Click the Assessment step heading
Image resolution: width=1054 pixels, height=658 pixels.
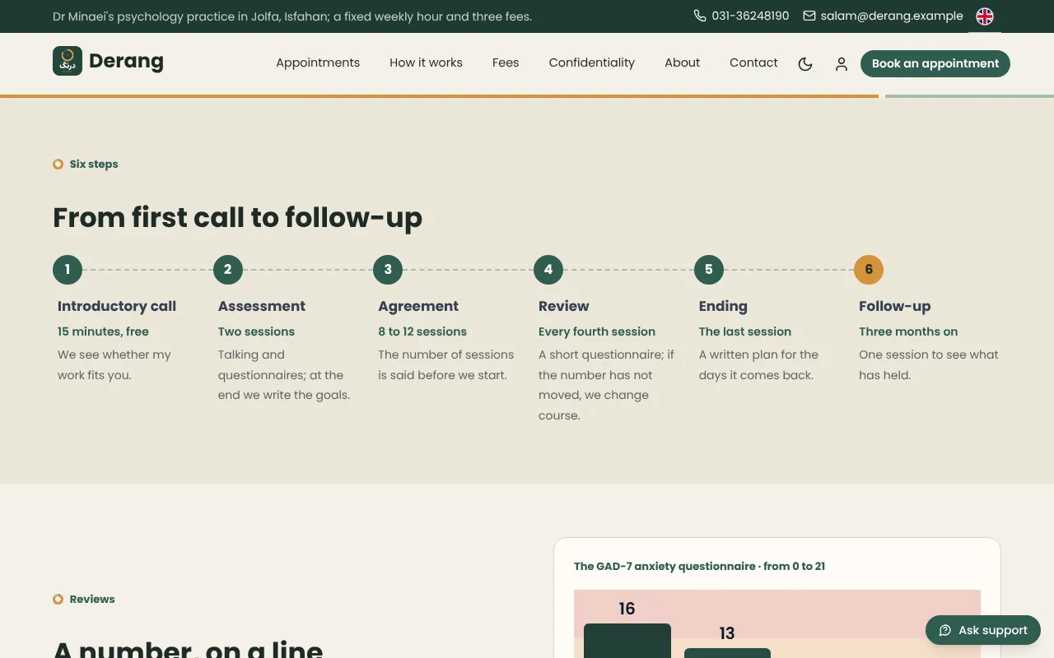[x=262, y=306]
